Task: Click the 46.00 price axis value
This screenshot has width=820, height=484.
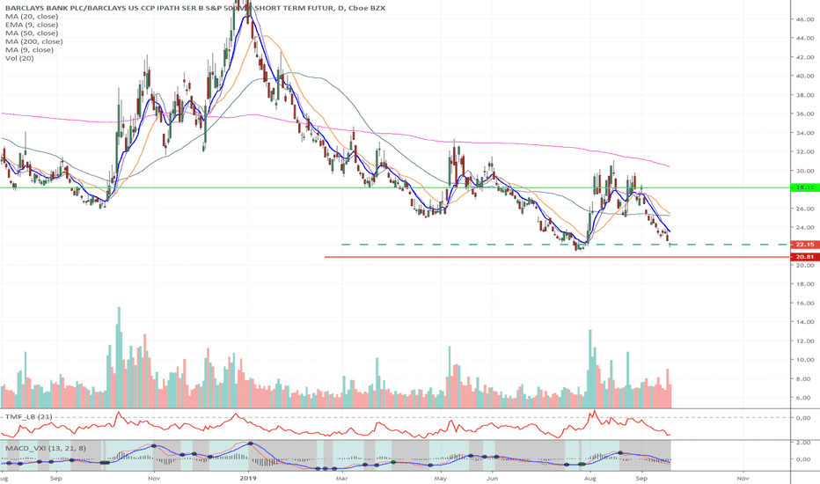Action: click(805, 19)
